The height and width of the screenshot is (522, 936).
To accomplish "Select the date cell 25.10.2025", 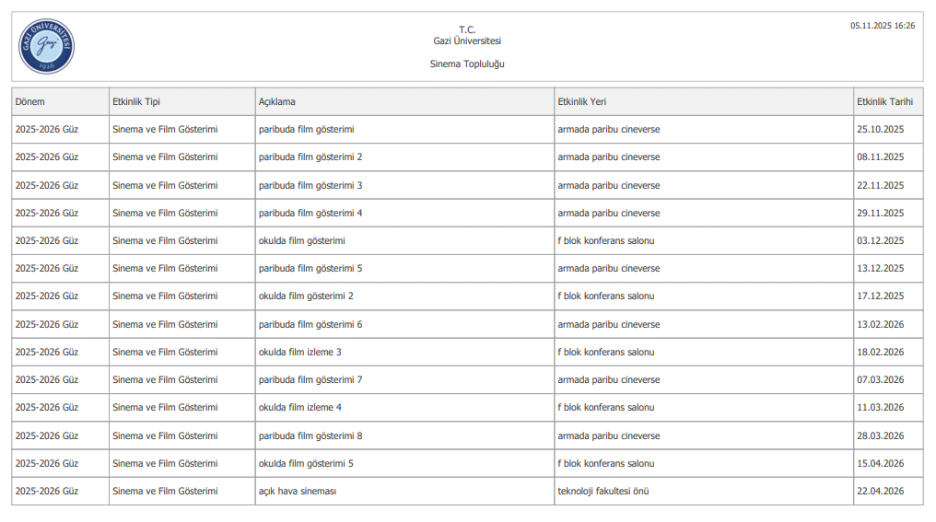I will pyautogui.click(x=881, y=130).
